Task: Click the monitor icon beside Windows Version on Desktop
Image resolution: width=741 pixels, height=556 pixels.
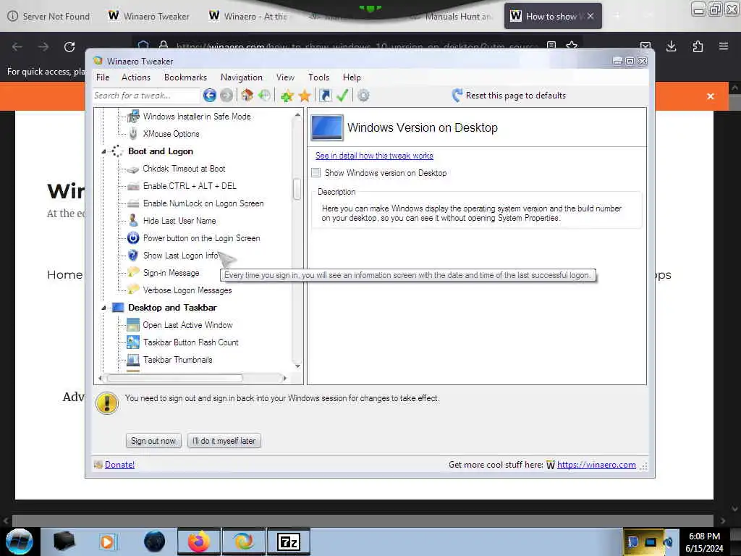Action: 326,127
